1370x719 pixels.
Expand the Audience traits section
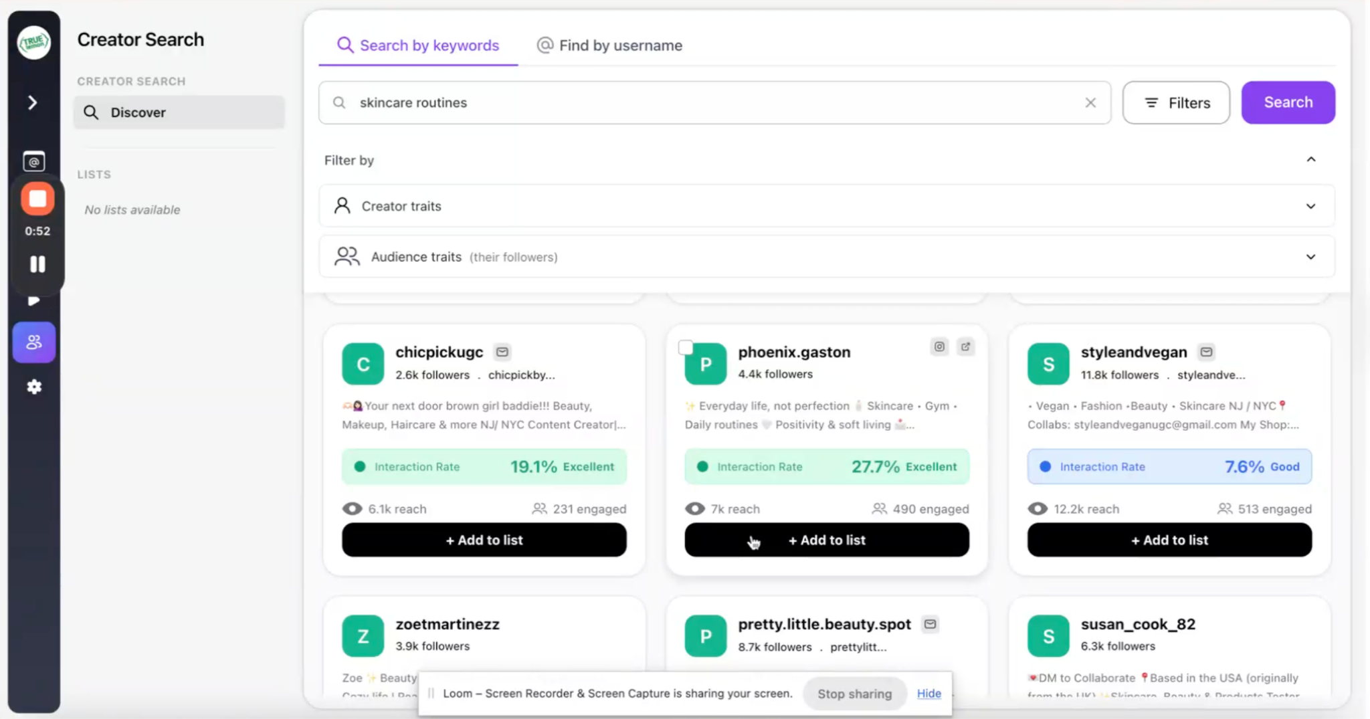point(1310,256)
